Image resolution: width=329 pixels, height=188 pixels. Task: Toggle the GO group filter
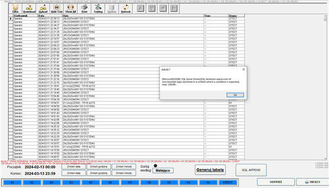point(130,182)
